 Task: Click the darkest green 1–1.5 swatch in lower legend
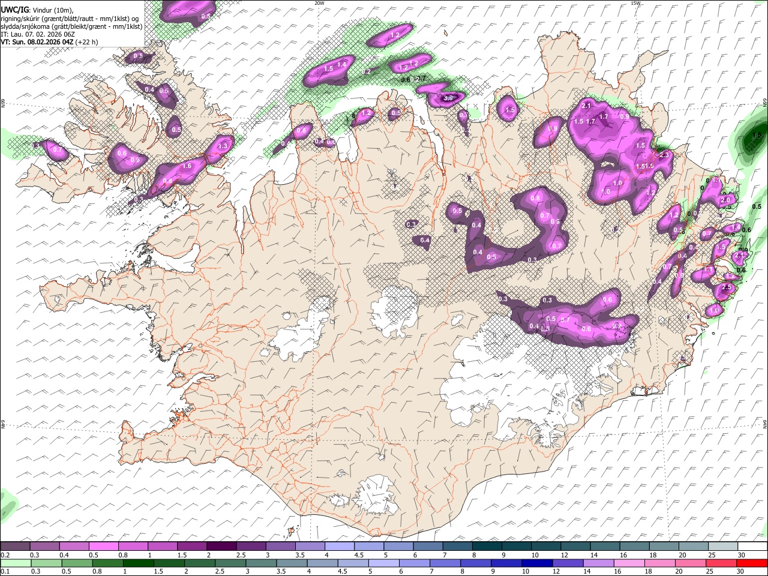tap(139, 563)
